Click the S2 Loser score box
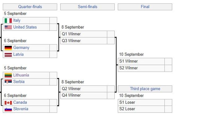The width and height of the screenshot is (198, 118). [x=168, y=109]
